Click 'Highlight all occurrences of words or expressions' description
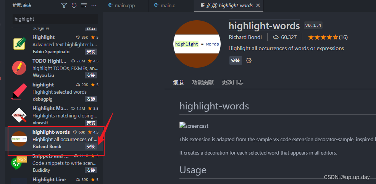Image resolution: width=376 pixels, height=184 pixels. [x=286, y=49]
